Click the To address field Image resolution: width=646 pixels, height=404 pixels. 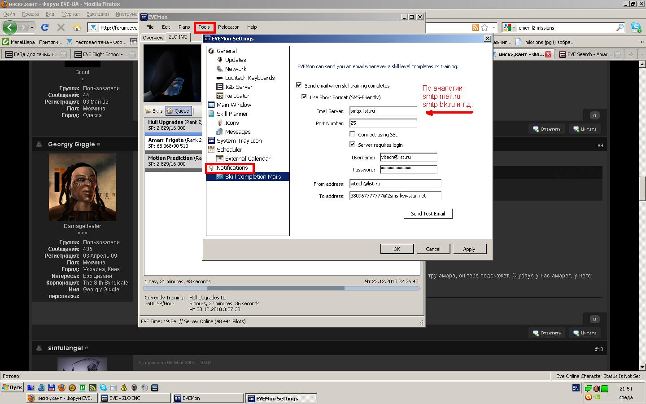395,196
